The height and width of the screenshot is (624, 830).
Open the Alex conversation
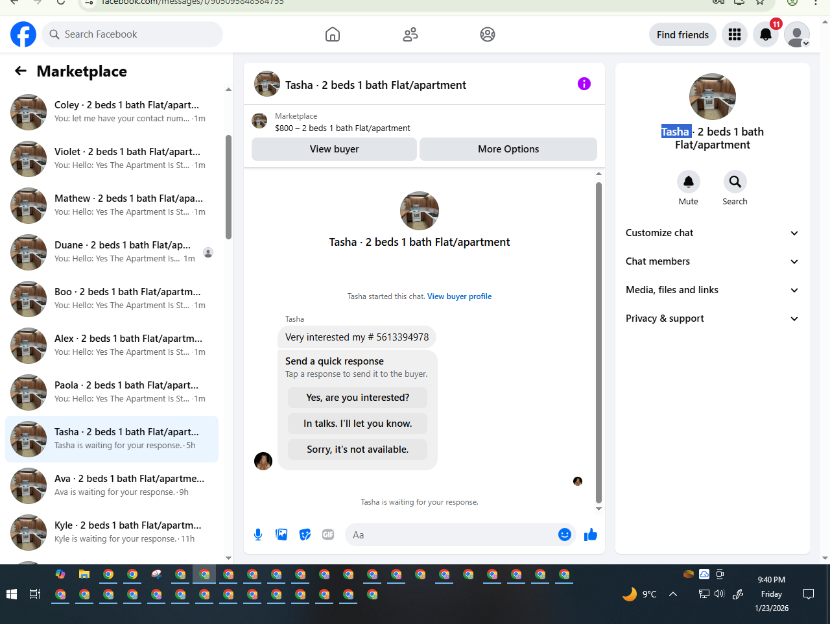112,346
